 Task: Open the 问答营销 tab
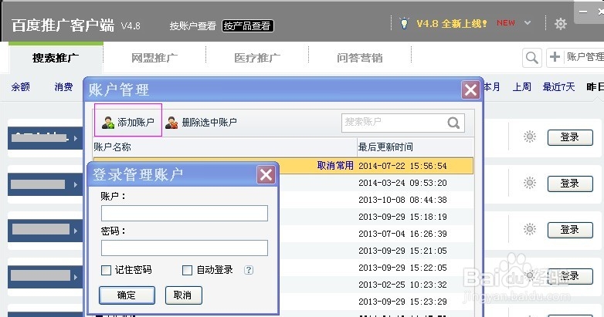pyautogui.click(x=360, y=58)
